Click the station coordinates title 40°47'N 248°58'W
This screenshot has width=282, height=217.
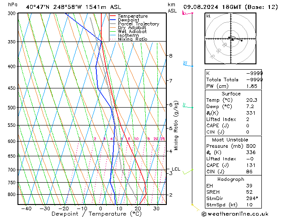click(54, 7)
